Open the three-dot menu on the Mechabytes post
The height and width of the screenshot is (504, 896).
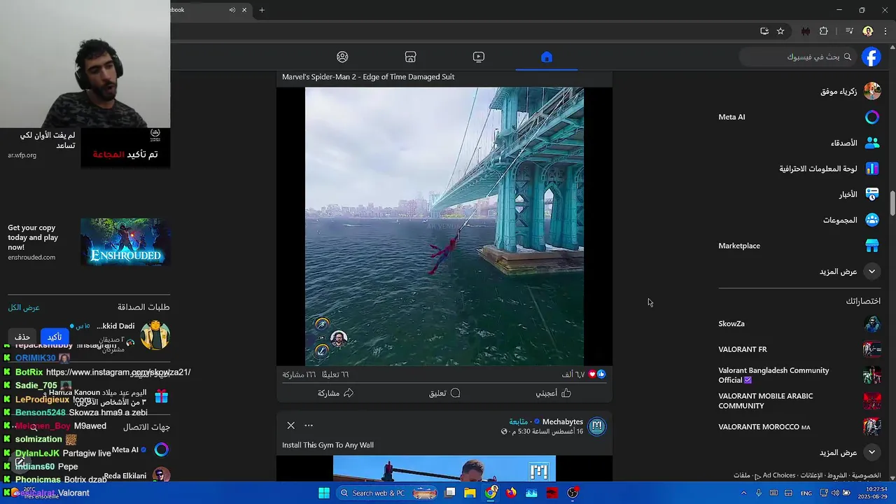click(x=309, y=425)
